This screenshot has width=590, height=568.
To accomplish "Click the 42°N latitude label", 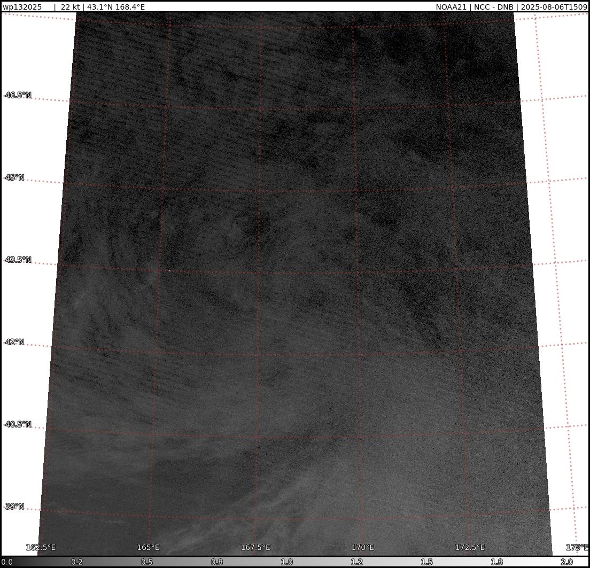I will click(15, 342).
